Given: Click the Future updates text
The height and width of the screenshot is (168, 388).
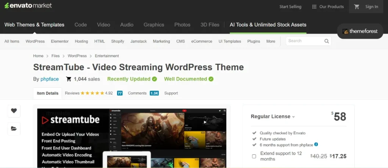Looking at the screenshot, I should tap(273, 139).
